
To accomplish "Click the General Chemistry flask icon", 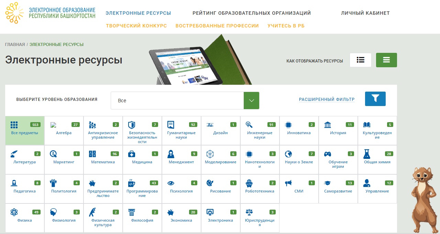I will tap(367, 154).
